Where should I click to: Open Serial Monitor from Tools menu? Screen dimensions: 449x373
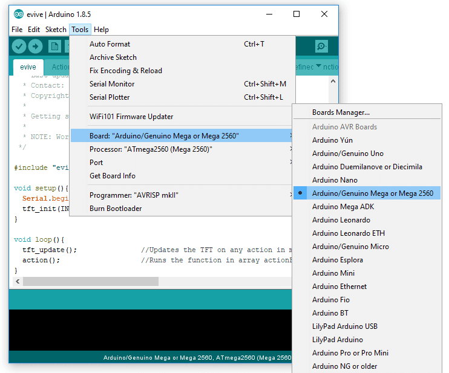[x=183, y=84]
